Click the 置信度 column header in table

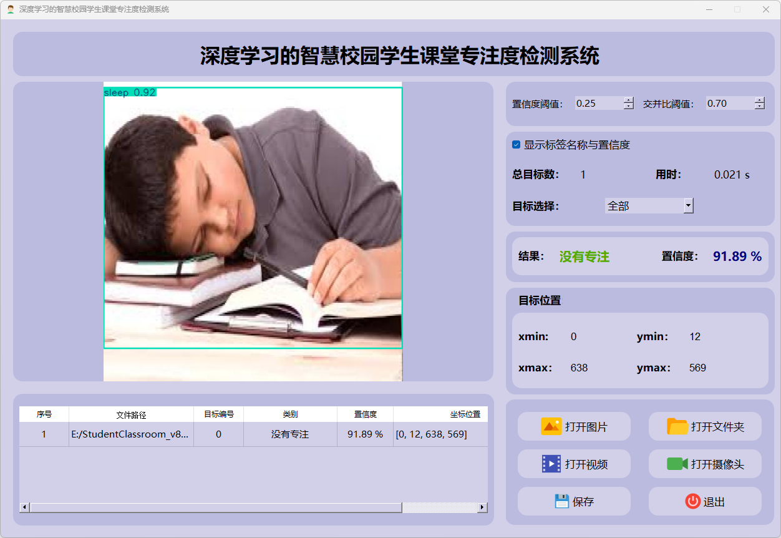pos(365,414)
